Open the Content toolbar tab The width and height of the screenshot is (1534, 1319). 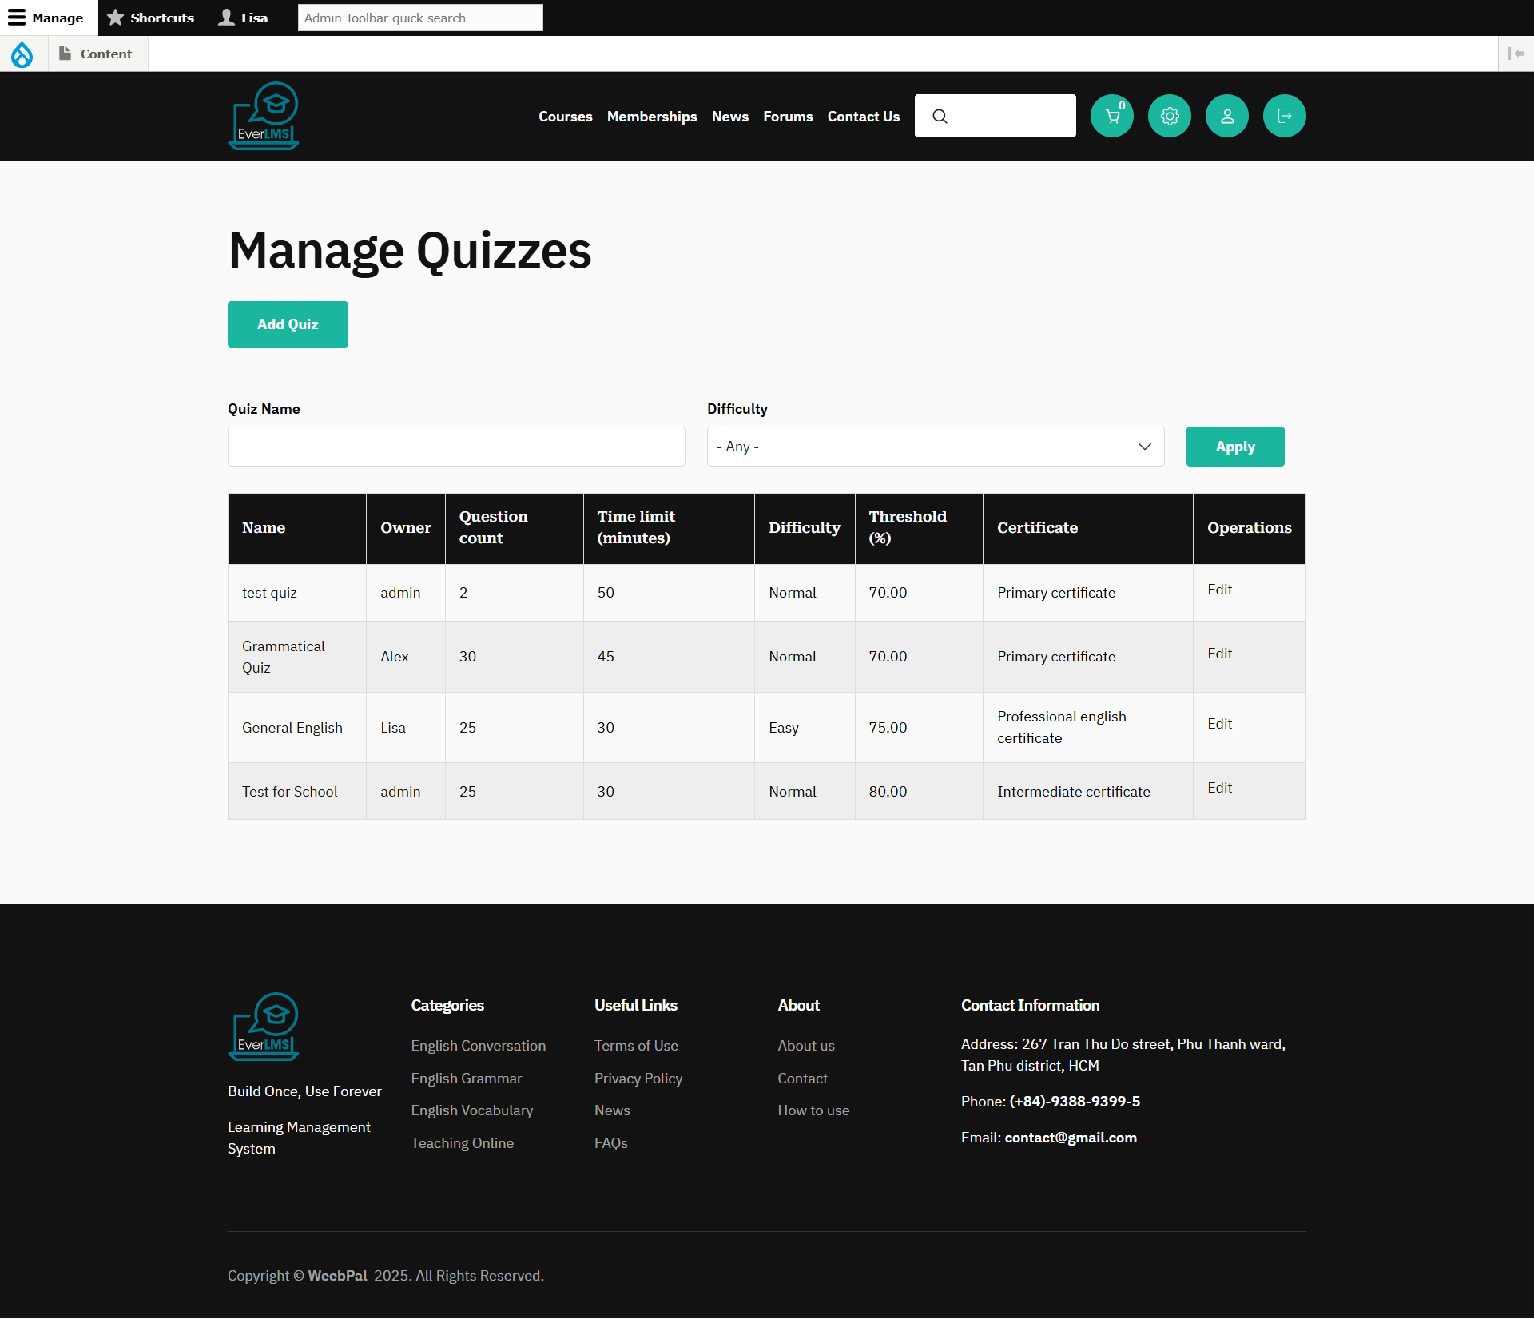pos(97,54)
